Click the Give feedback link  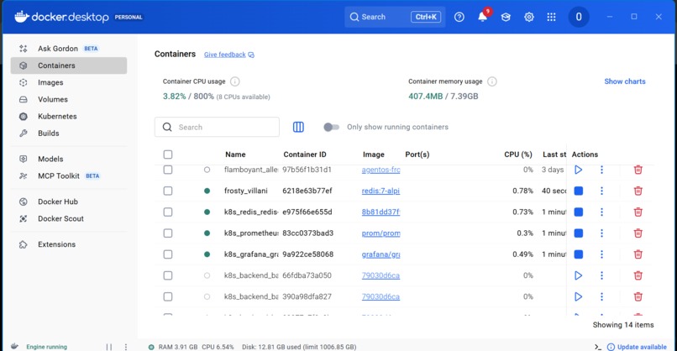point(228,55)
